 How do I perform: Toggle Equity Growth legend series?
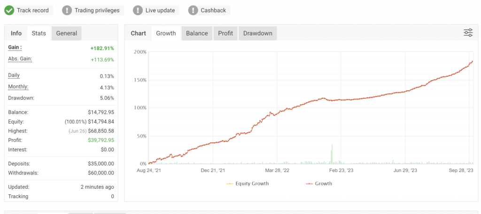pos(248,184)
